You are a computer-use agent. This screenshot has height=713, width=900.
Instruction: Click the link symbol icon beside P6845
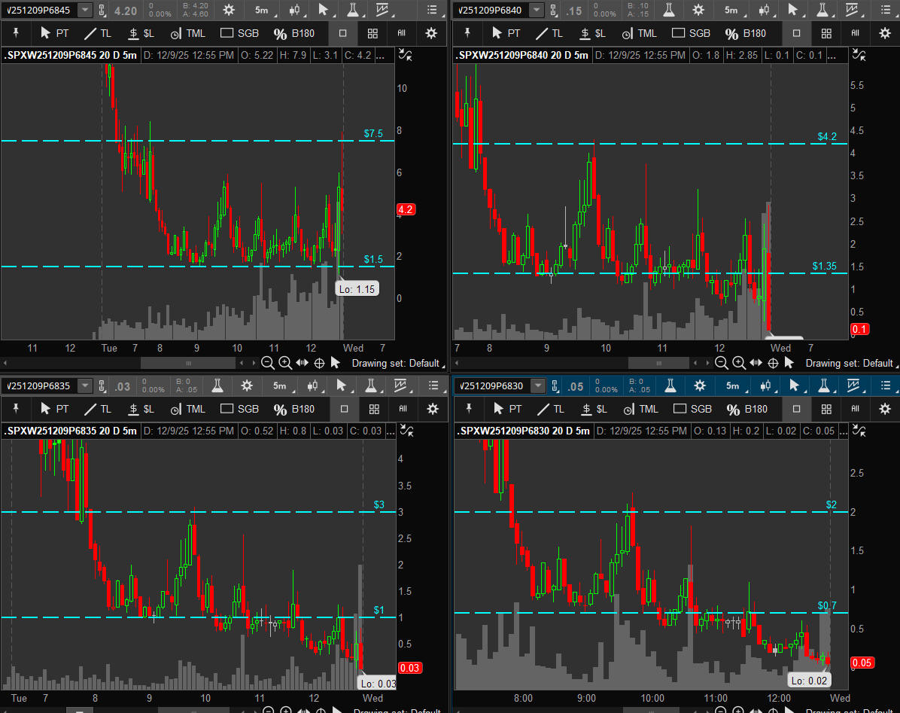point(102,11)
